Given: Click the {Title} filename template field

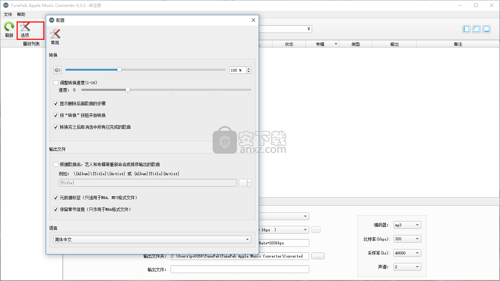Looking at the screenshot, I should (148, 183).
